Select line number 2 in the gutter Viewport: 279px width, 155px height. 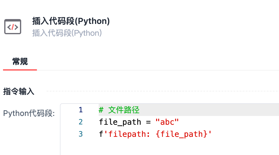point(80,122)
